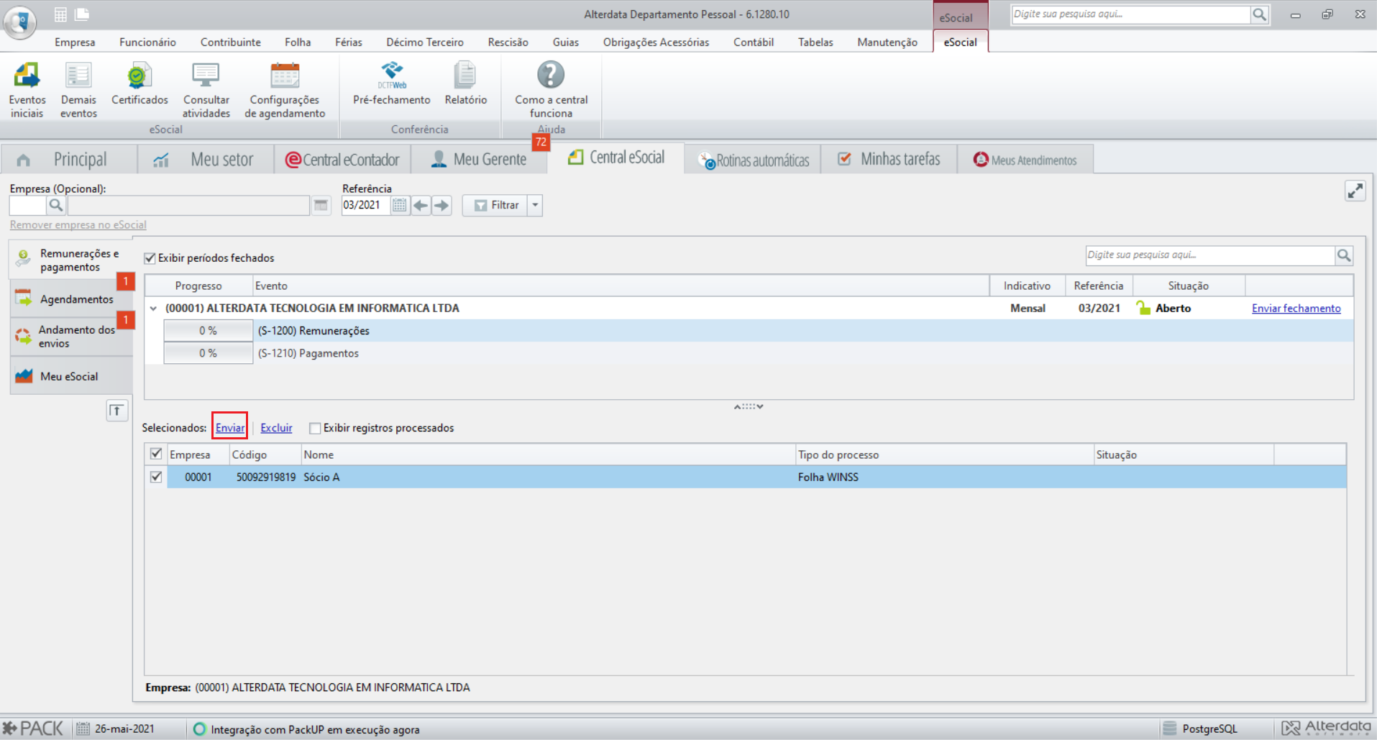Go to next reference period arrow
Image resolution: width=1377 pixels, height=740 pixels.
[x=442, y=206]
